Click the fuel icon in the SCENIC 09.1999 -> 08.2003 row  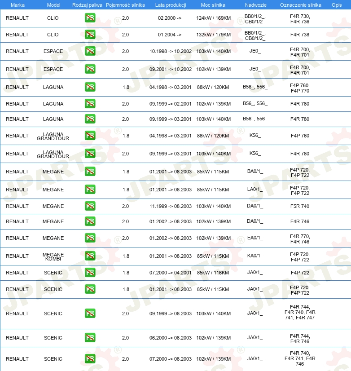coord(90,313)
